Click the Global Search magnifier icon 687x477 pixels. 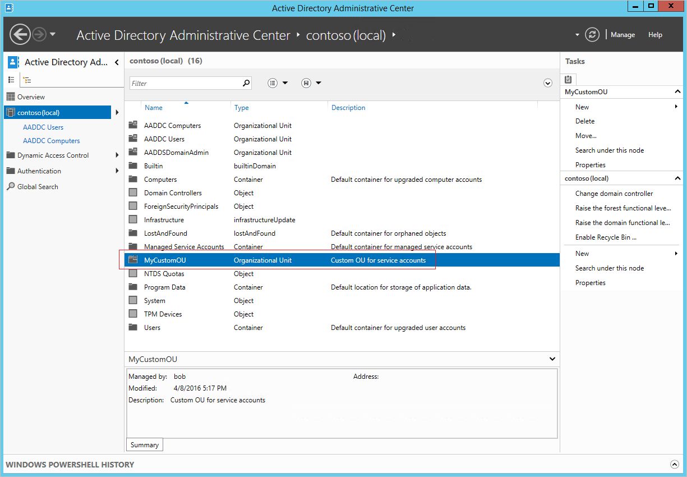click(x=11, y=187)
